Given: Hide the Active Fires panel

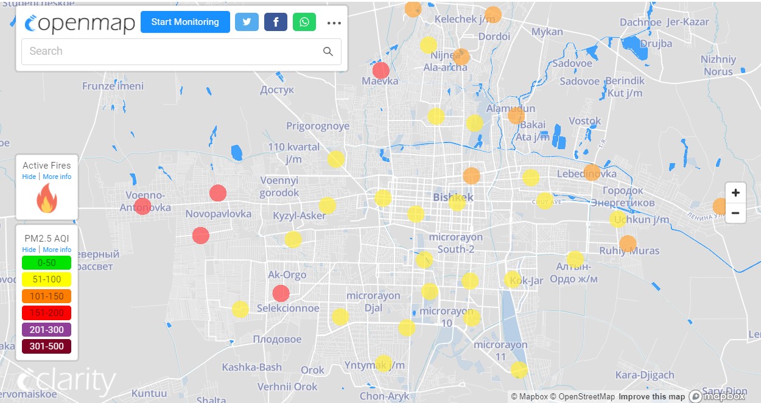Looking at the screenshot, I should pyautogui.click(x=29, y=177).
